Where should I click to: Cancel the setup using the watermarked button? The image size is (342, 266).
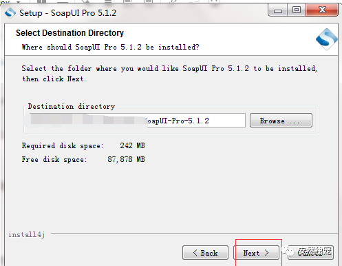click(x=310, y=253)
